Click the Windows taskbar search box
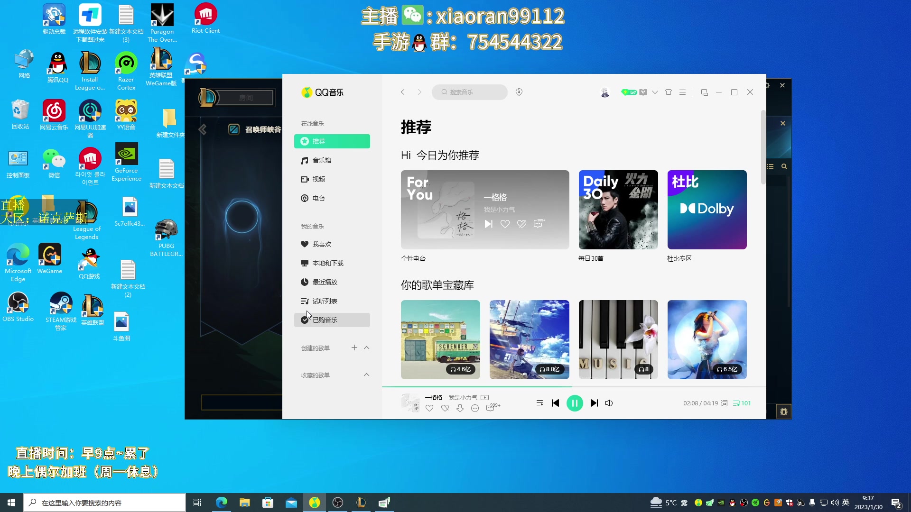Viewport: 911px width, 512px height. click(x=104, y=503)
